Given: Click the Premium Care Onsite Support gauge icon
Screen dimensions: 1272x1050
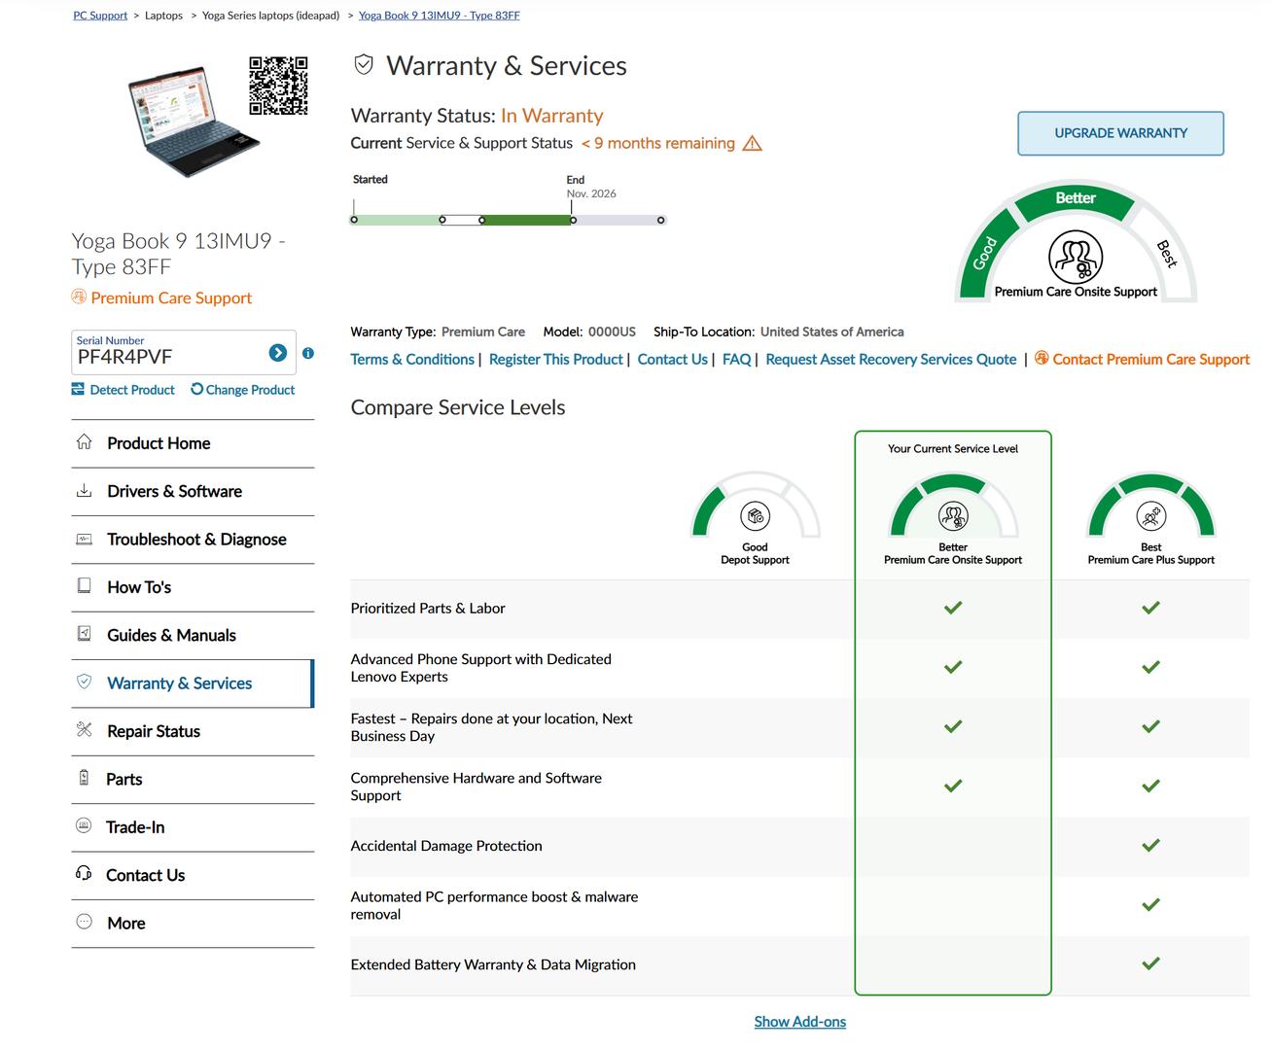Looking at the screenshot, I should [1075, 257].
